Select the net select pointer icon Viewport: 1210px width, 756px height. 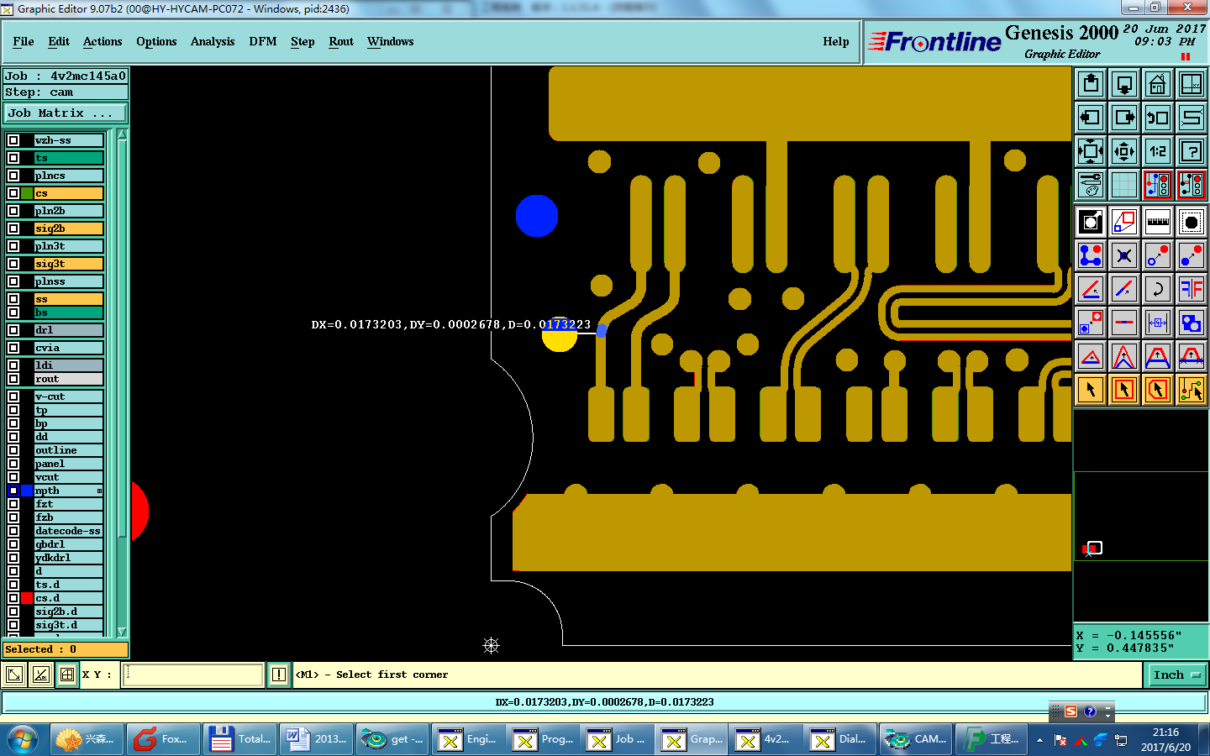click(x=1192, y=390)
